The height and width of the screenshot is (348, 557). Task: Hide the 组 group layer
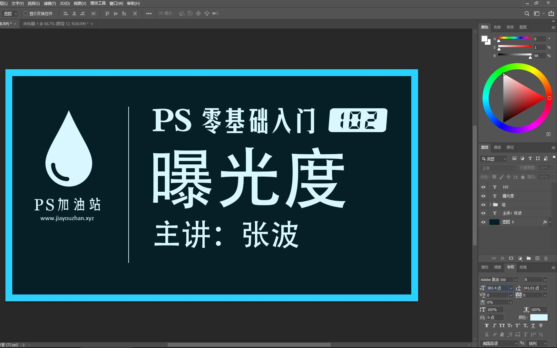[x=483, y=205]
